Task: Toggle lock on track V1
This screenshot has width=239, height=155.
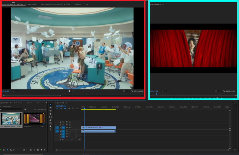Action: (x=60, y=128)
